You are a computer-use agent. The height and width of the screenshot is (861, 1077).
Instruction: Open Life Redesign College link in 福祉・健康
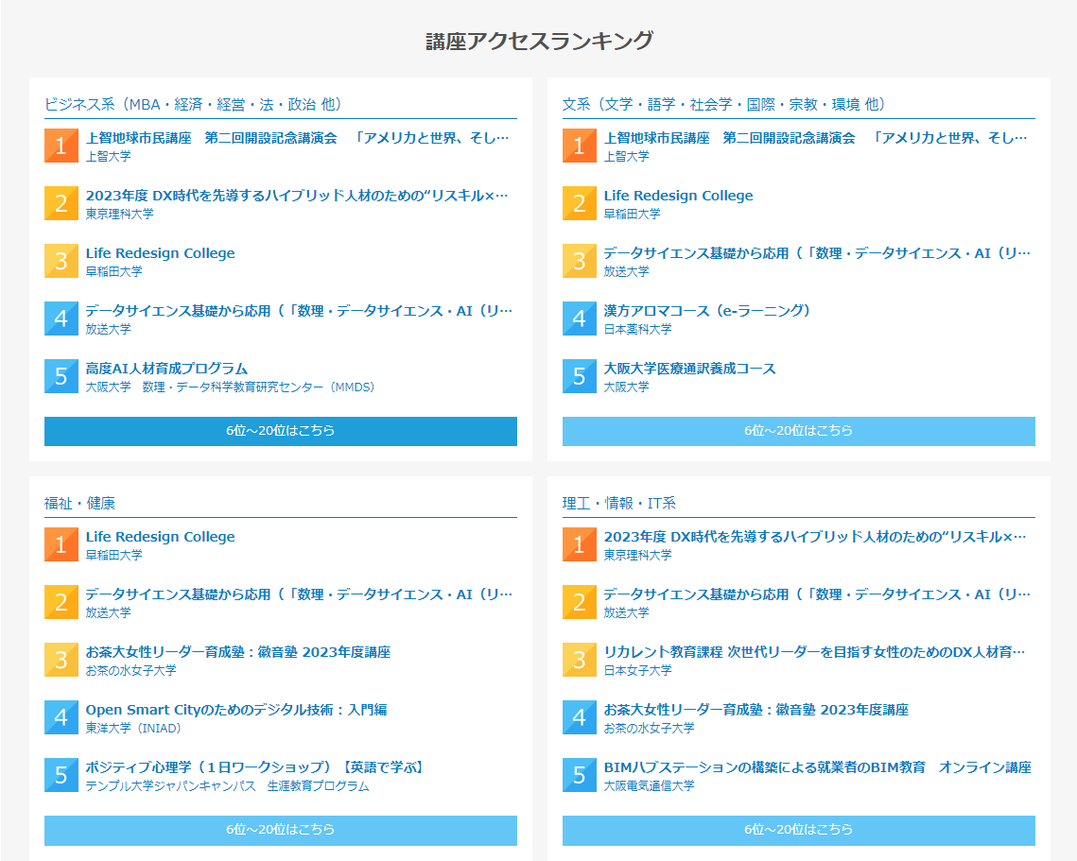tap(160, 537)
